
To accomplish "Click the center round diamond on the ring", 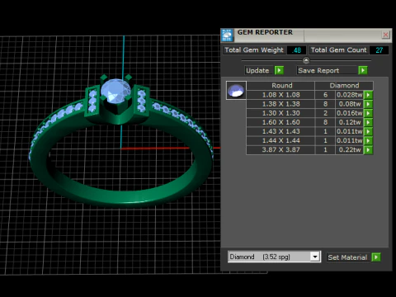I will (x=115, y=91).
